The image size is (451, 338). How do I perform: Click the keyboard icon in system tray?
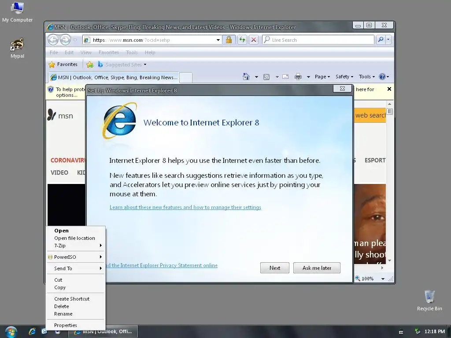[401, 332]
